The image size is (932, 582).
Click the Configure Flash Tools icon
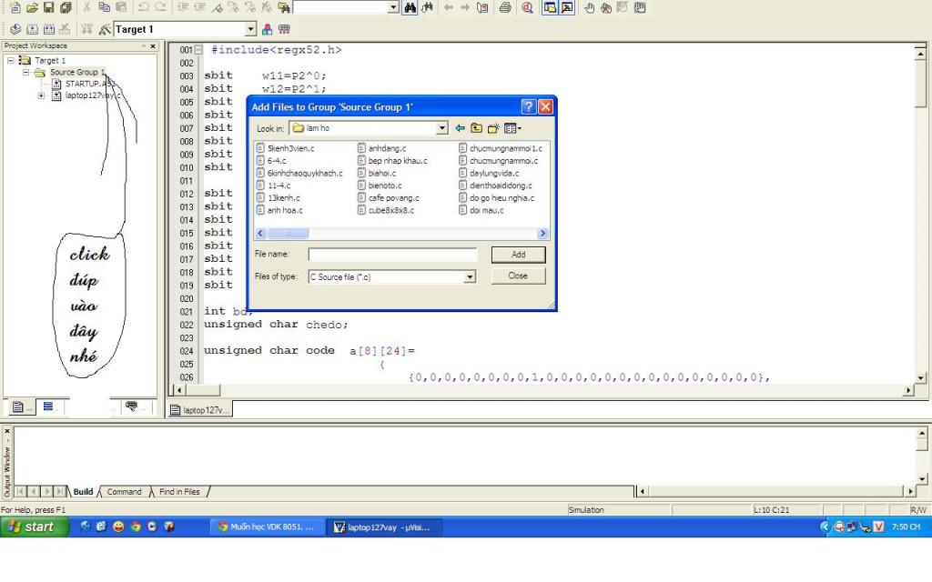pos(284,29)
